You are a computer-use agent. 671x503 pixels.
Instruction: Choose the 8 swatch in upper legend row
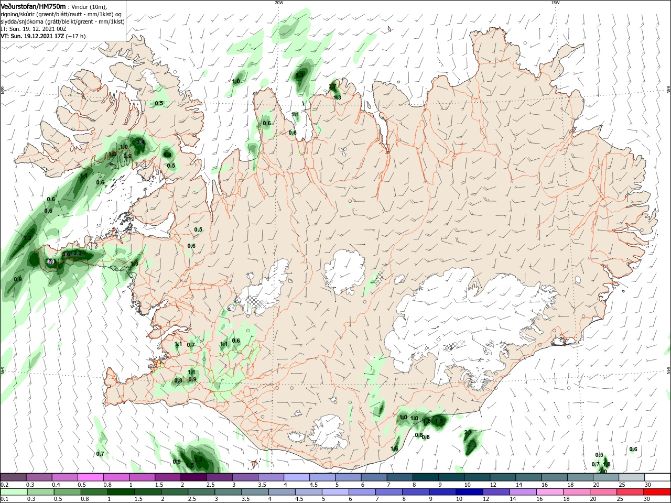click(x=425, y=477)
